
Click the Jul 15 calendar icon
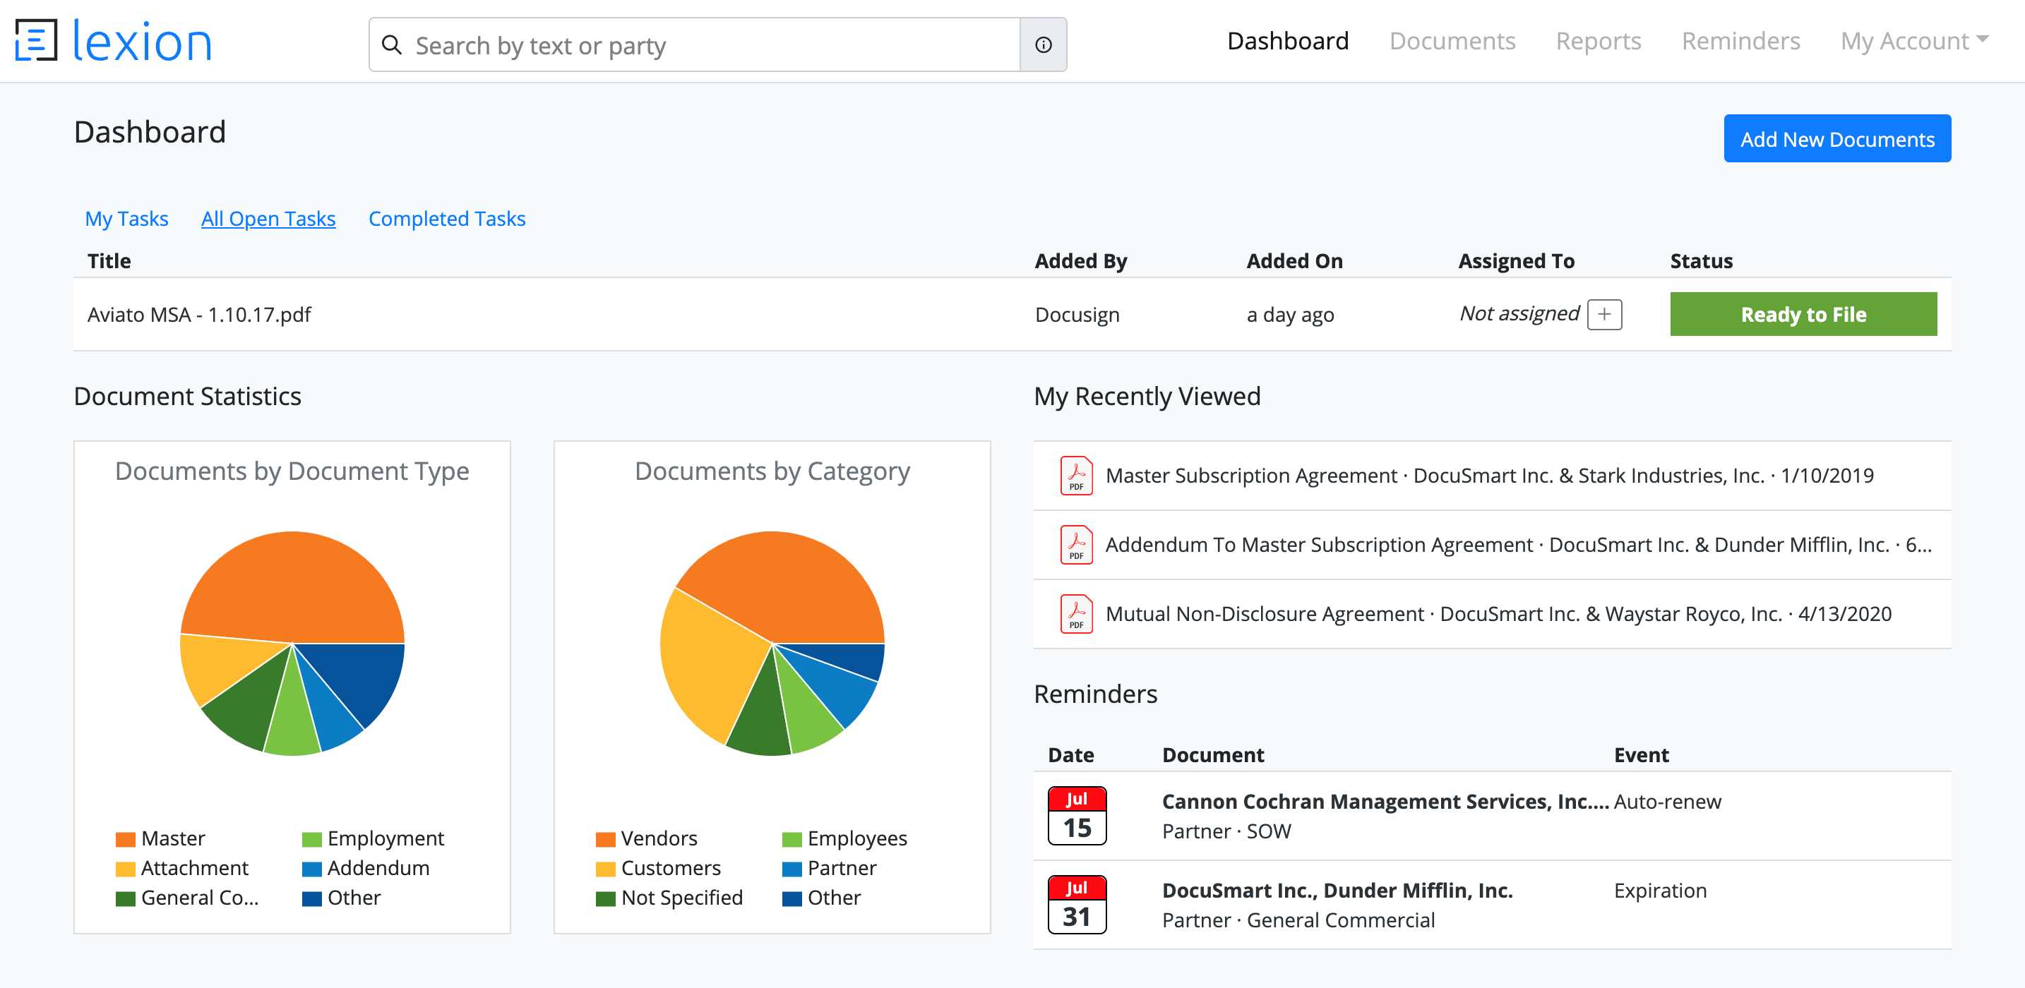pos(1076,816)
